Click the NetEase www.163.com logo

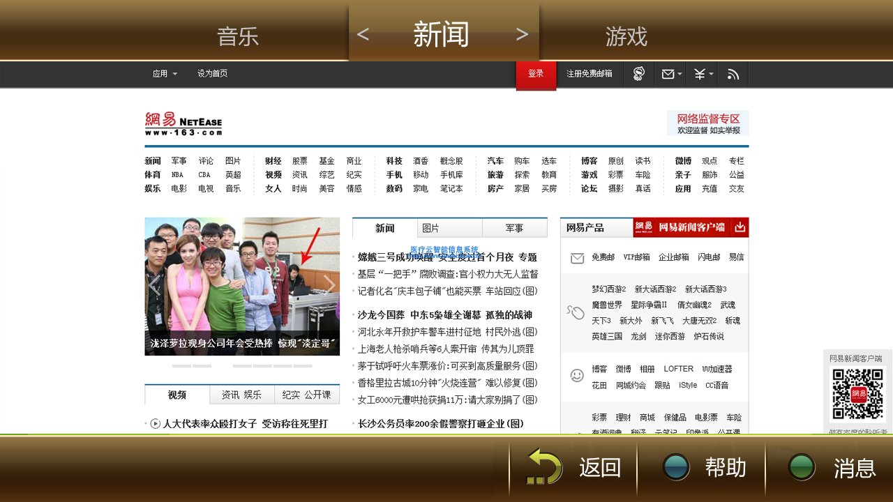click(183, 123)
